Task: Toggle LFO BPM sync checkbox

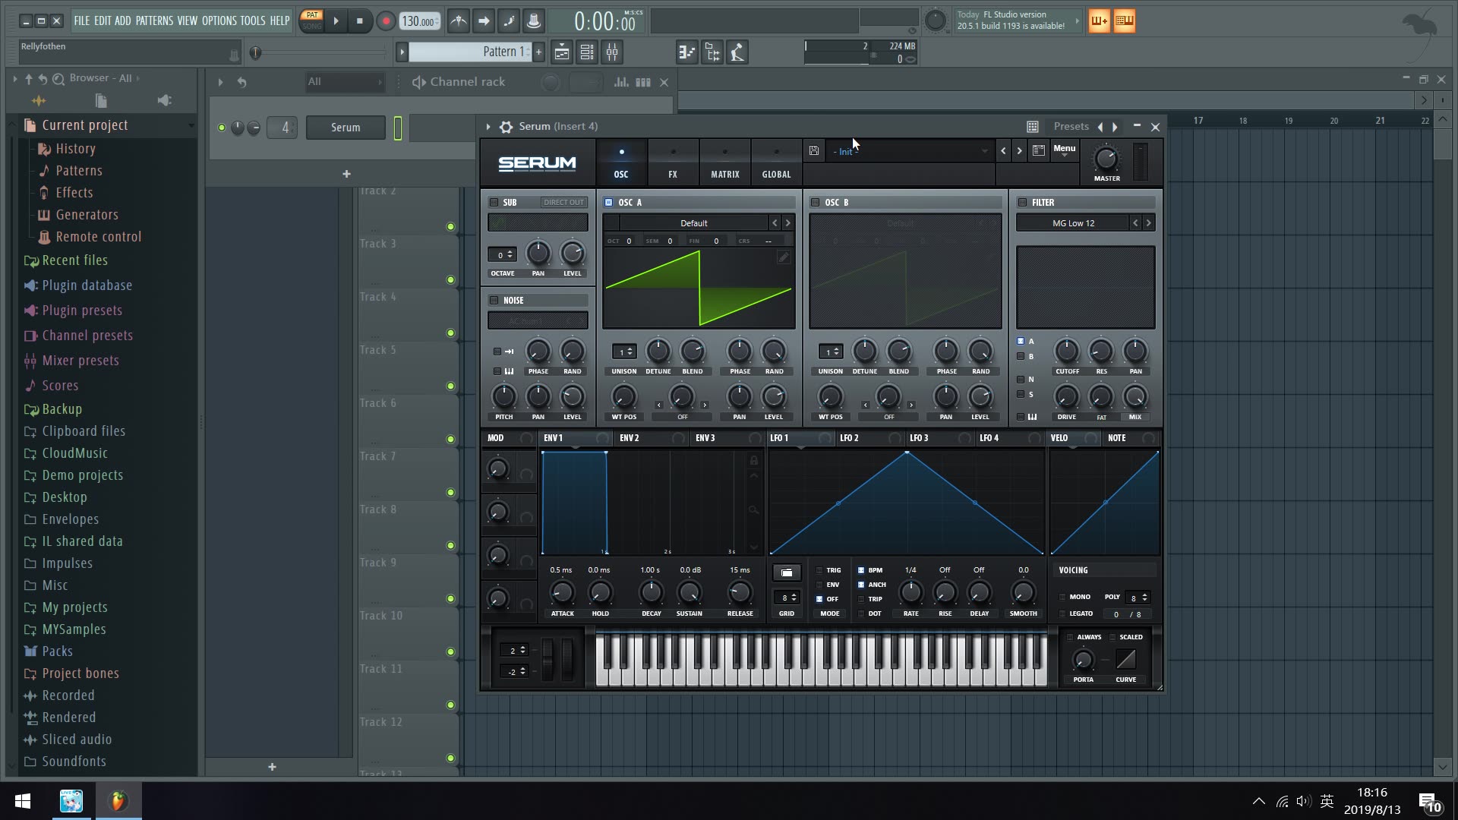Action: (x=861, y=570)
